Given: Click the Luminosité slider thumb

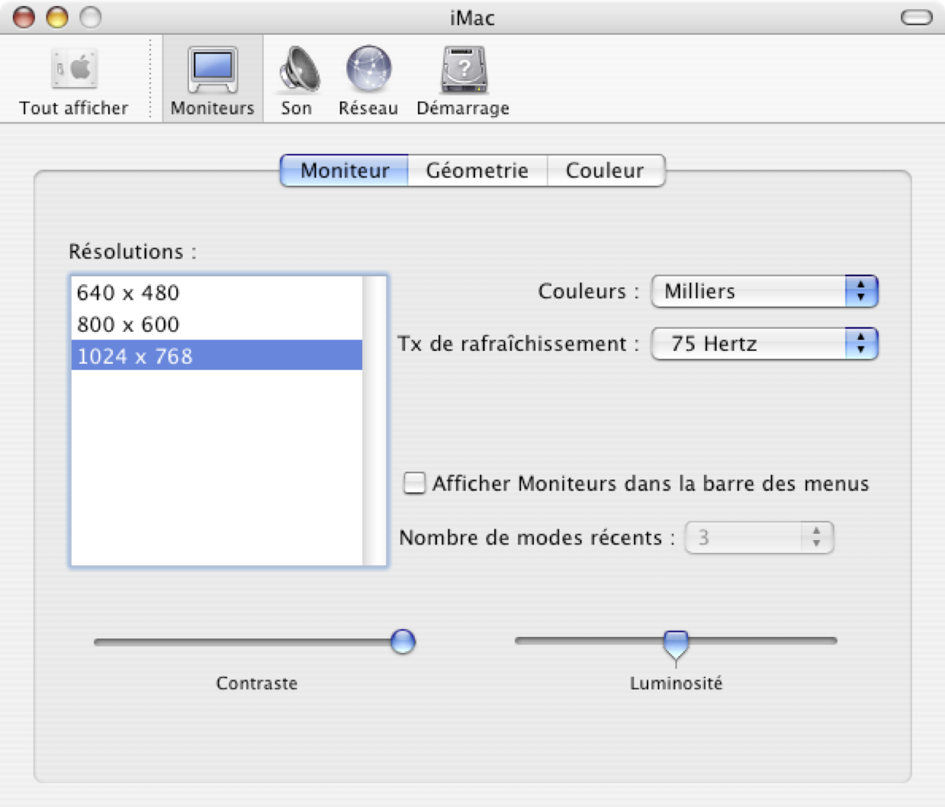Looking at the screenshot, I should [x=676, y=645].
